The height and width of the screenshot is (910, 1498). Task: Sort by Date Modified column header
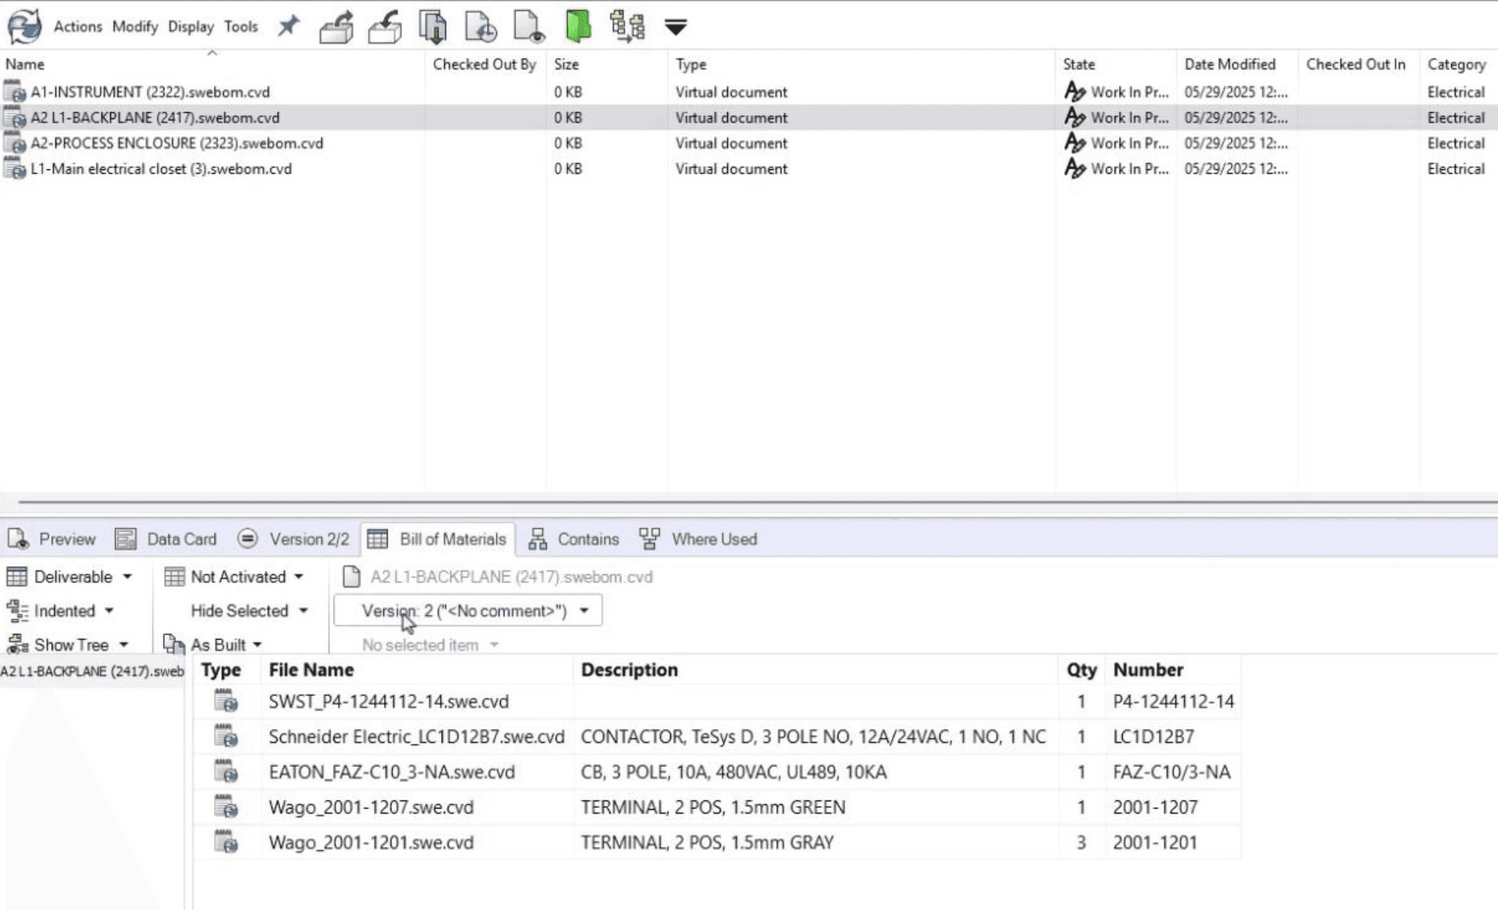[1229, 64]
